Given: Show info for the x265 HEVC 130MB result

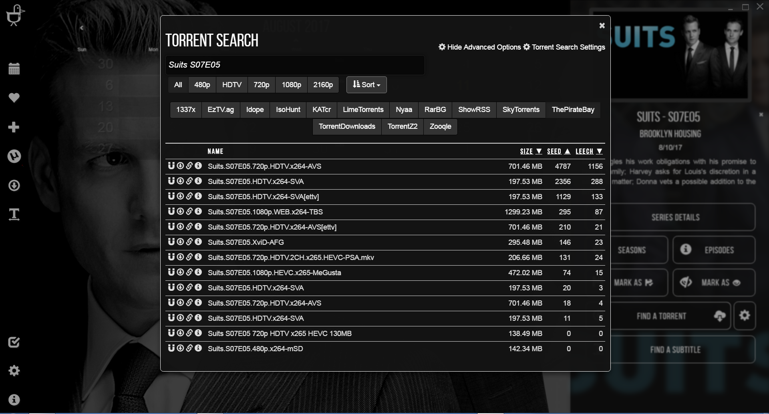Looking at the screenshot, I should [x=198, y=333].
